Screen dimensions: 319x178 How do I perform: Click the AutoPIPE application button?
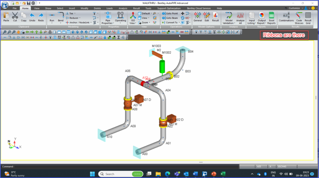coord(5,5)
